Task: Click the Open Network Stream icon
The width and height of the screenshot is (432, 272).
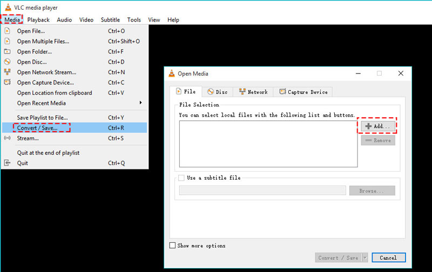Action: pos(7,72)
